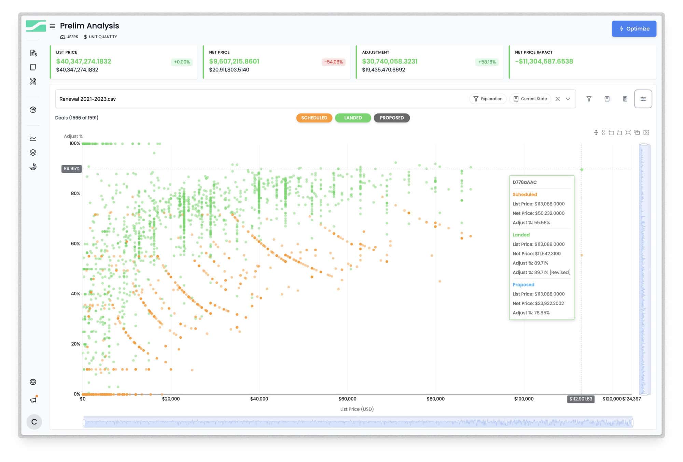
Task: Click the -54.06% net price badge
Action: pos(334,62)
